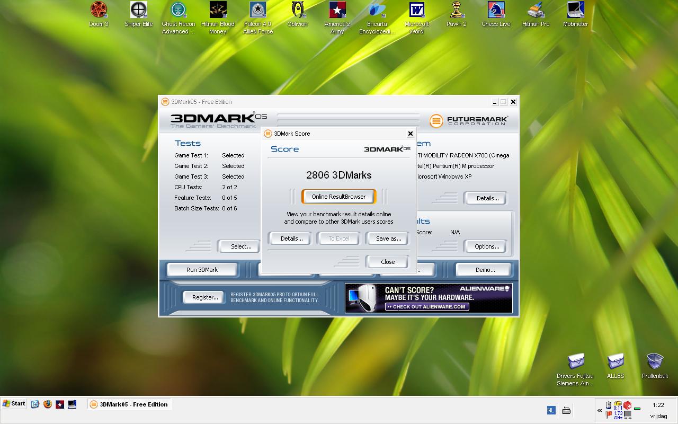The height and width of the screenshot is (424, 678).
Task: Open Ghost Recon Advanced desktop icon
Action: click(179, 18)
